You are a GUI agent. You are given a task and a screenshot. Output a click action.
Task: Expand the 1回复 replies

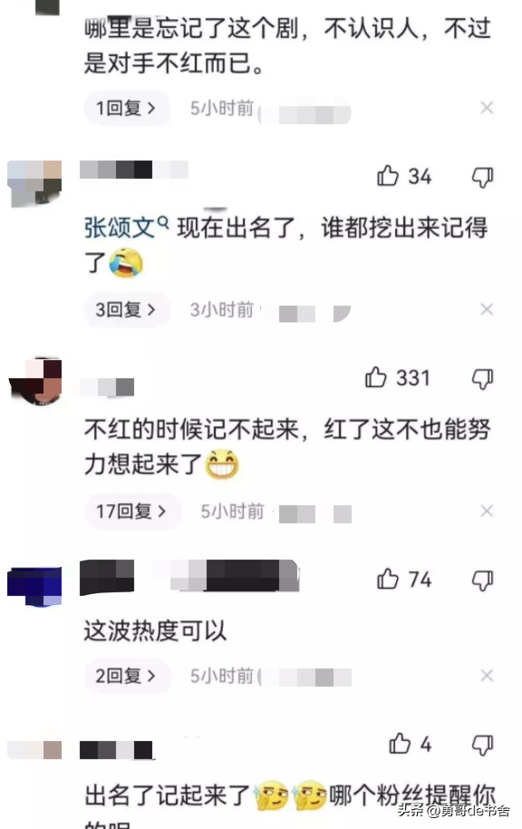pyautogui.click(x=127, y=108)
